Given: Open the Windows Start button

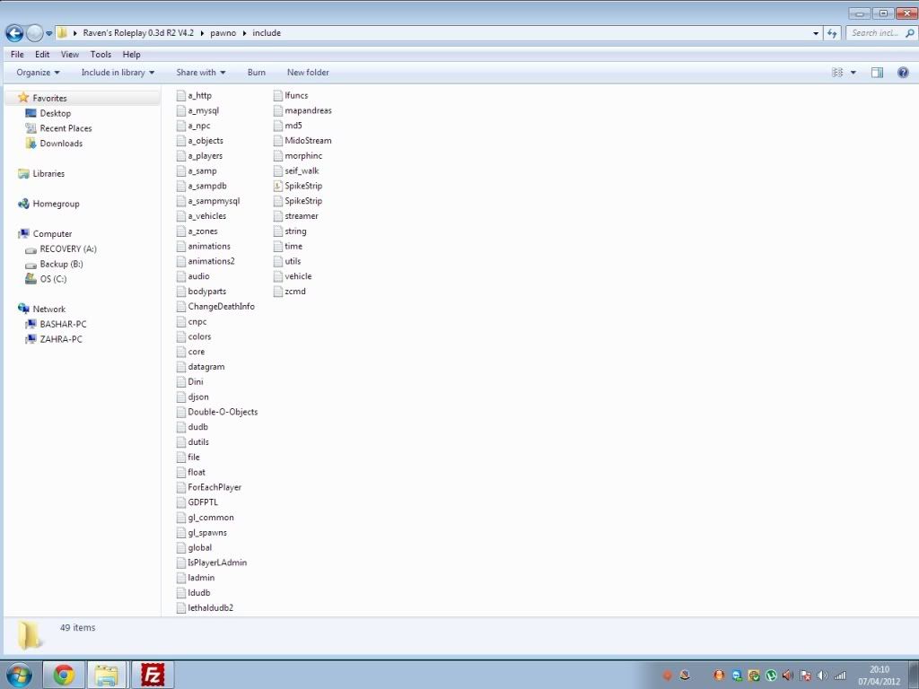Looking at the screenshot, I should click(x=20, y=675).
